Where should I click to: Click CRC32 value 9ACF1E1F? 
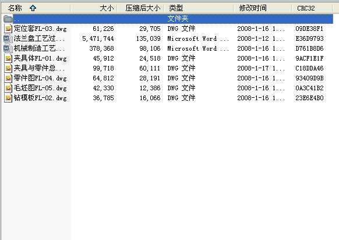309,58
